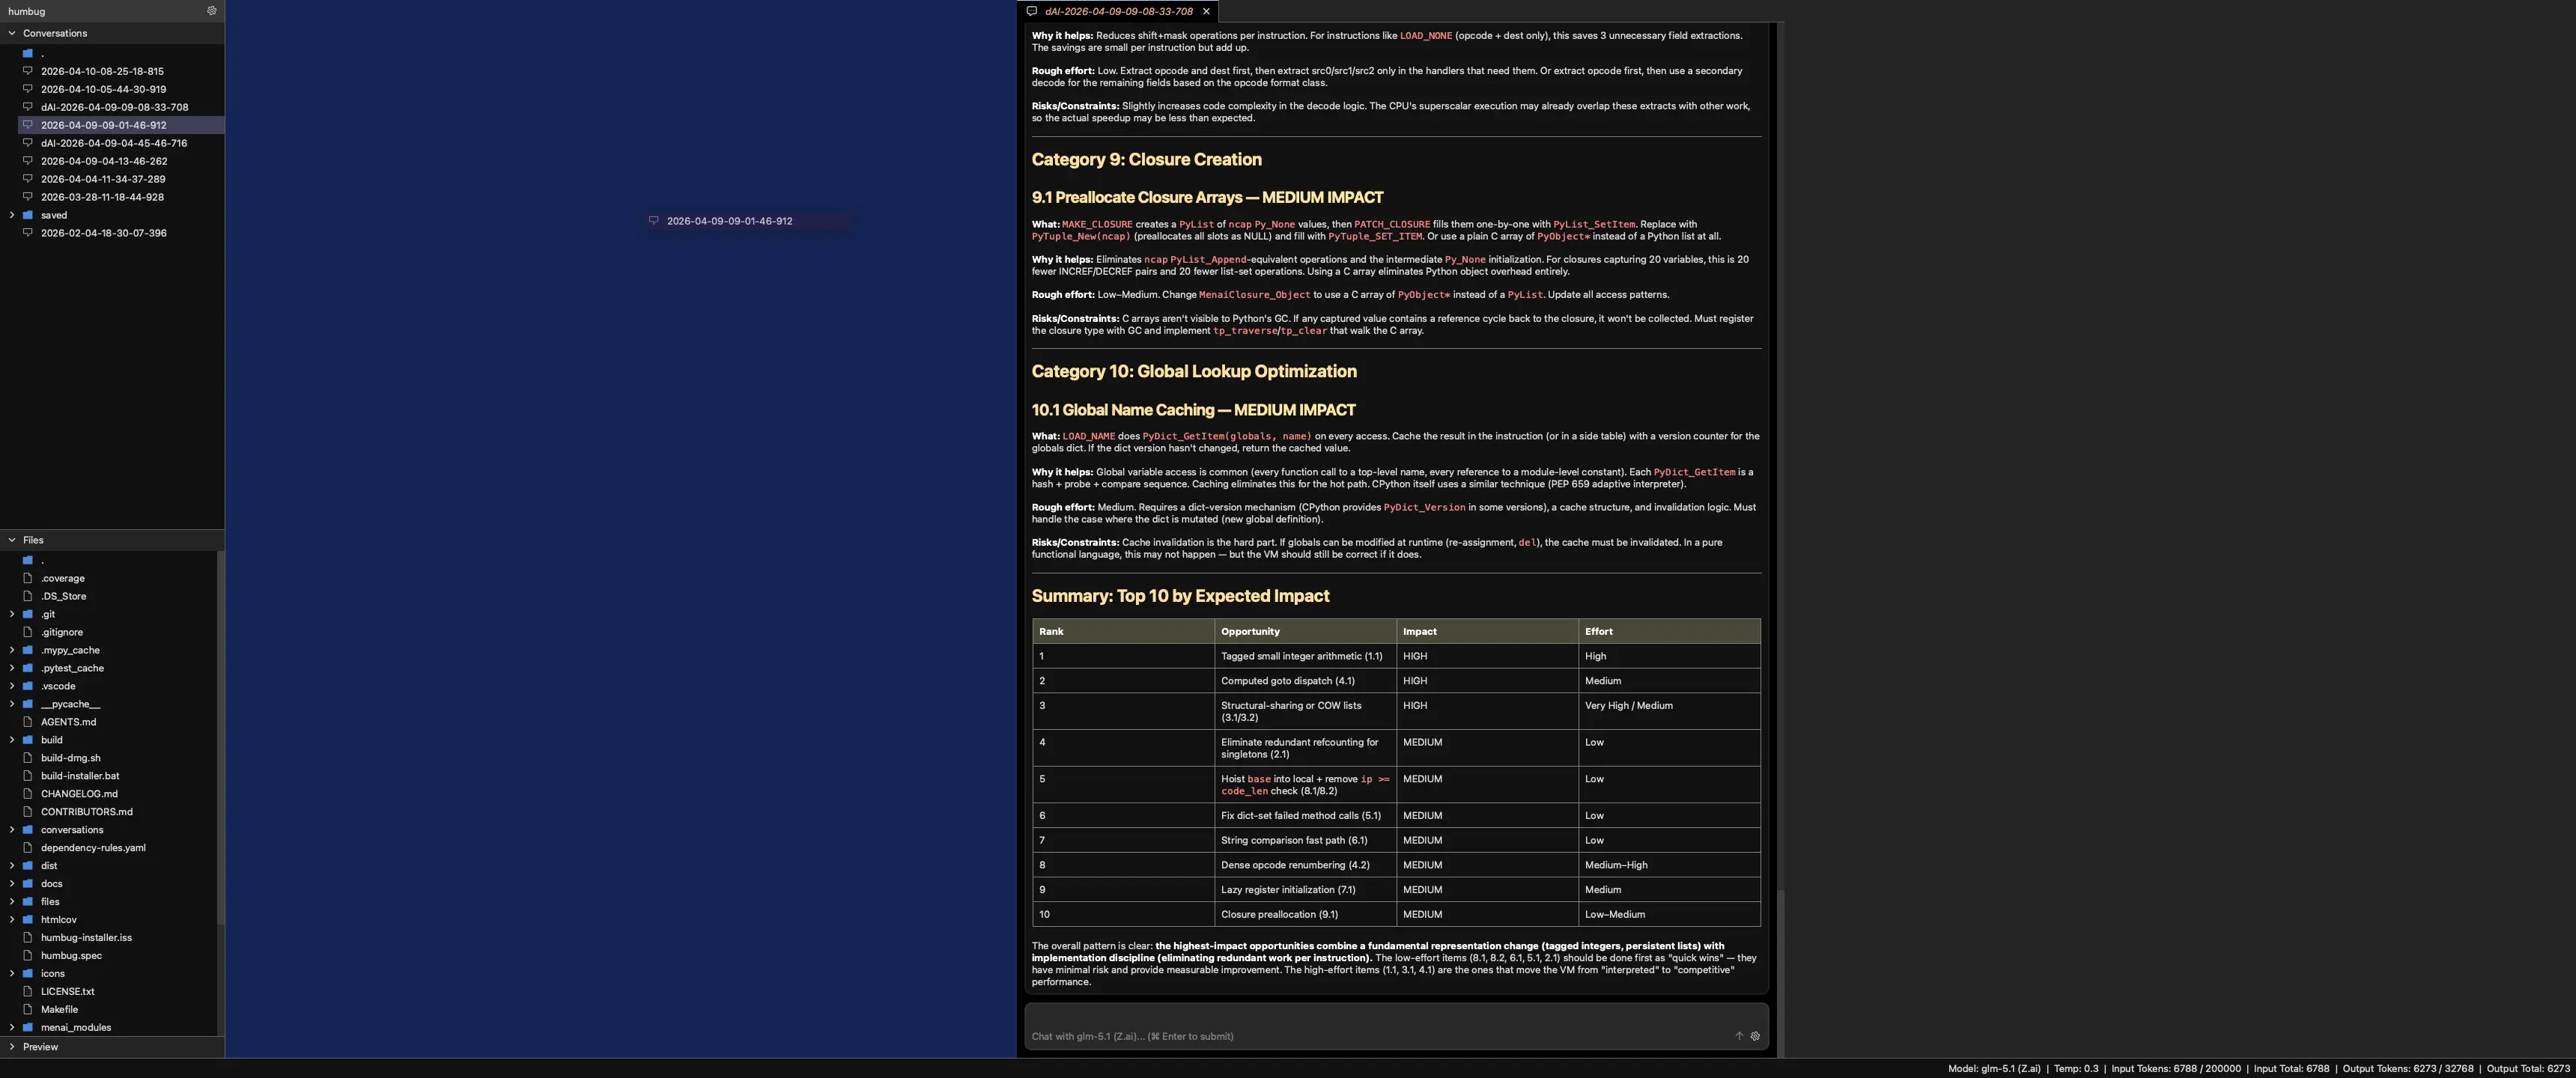Click the humbug.spec file icon
2576x1078 pixels.
(x=28, y=956)
